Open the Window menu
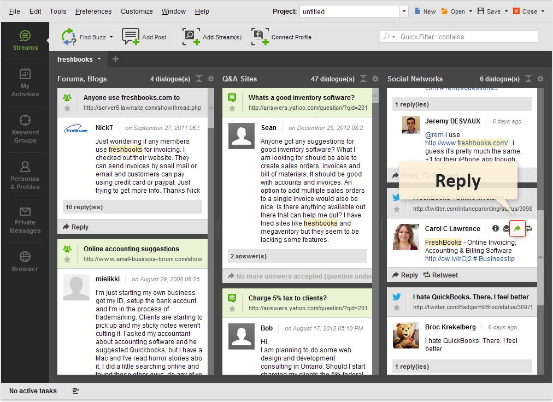This screenshot has width=553, height=402. pos(174,11)
